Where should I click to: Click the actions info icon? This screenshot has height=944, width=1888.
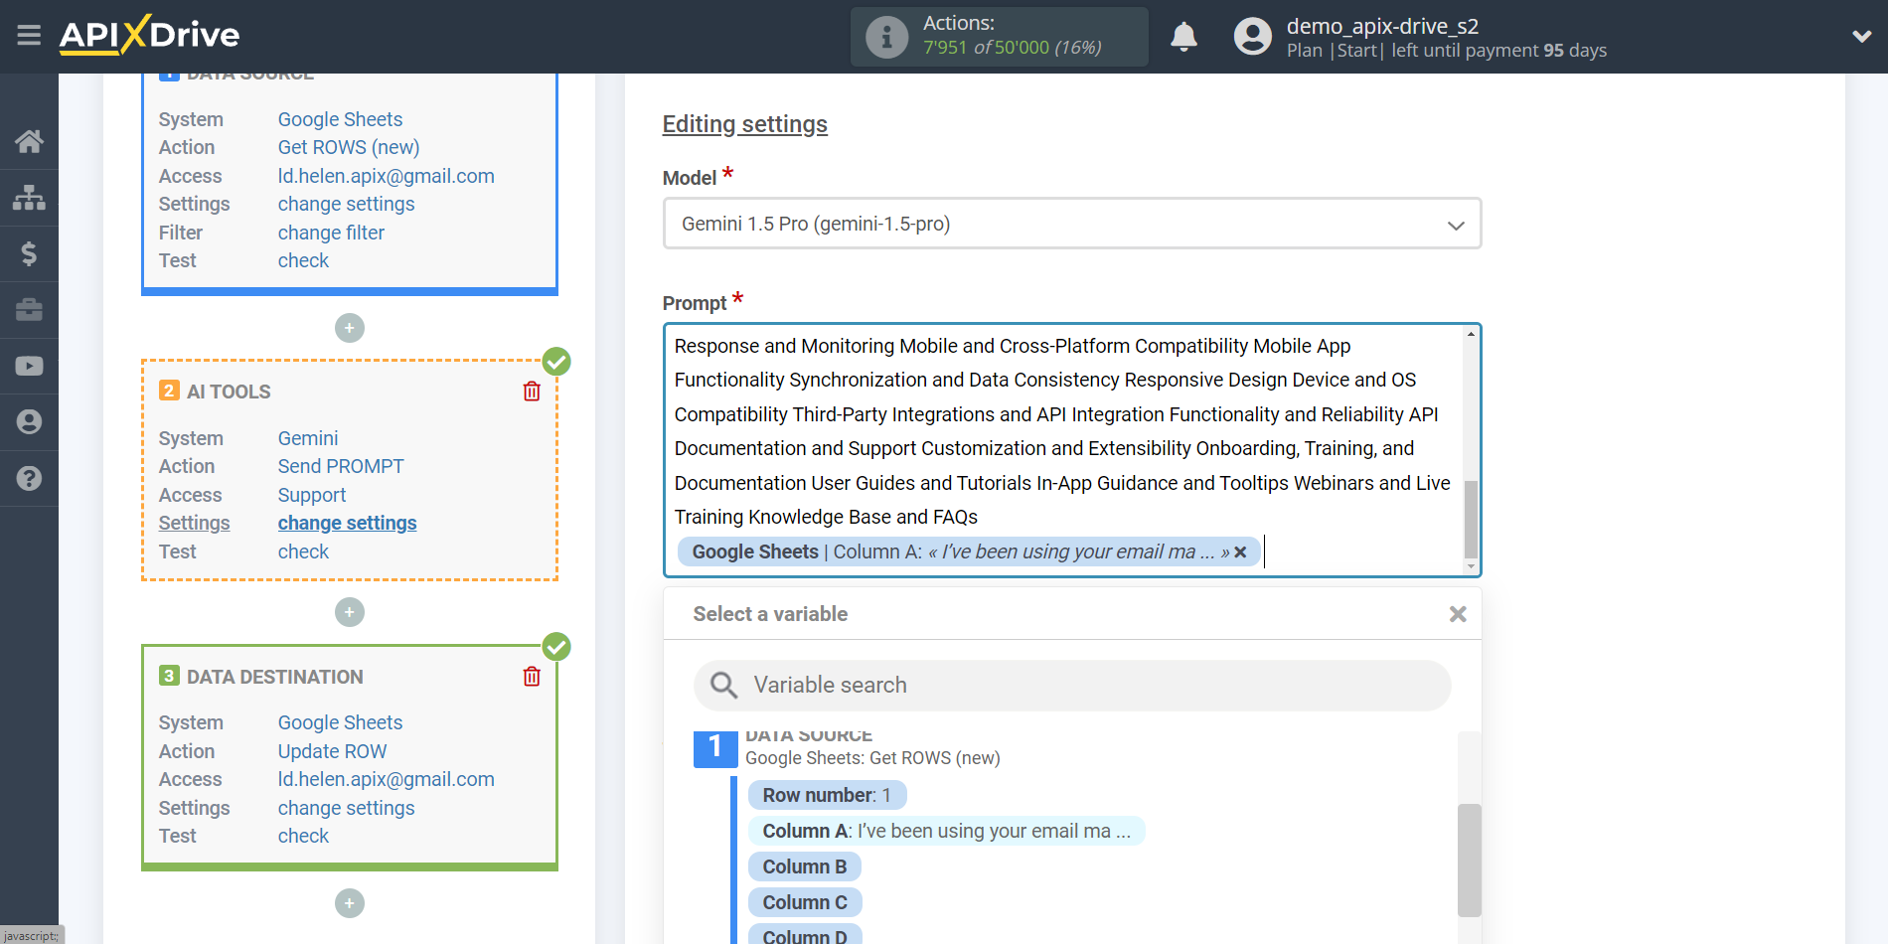pos(886,37)
